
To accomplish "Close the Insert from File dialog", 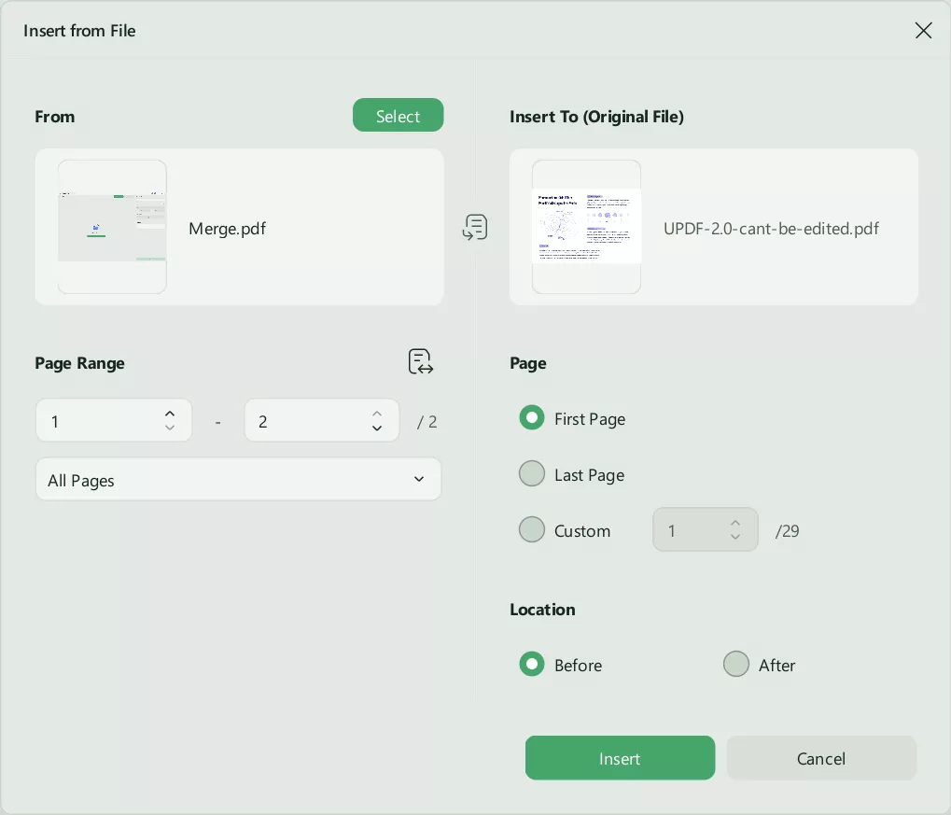I will click(923, 30).
